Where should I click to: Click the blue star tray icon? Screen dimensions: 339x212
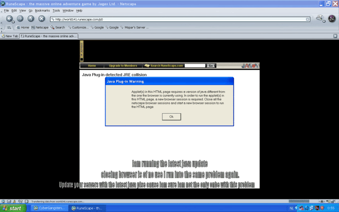tap(306, 208)
